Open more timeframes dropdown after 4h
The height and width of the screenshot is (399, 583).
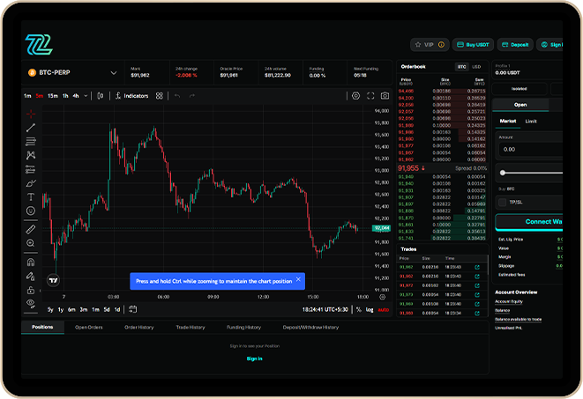[86, 96]
